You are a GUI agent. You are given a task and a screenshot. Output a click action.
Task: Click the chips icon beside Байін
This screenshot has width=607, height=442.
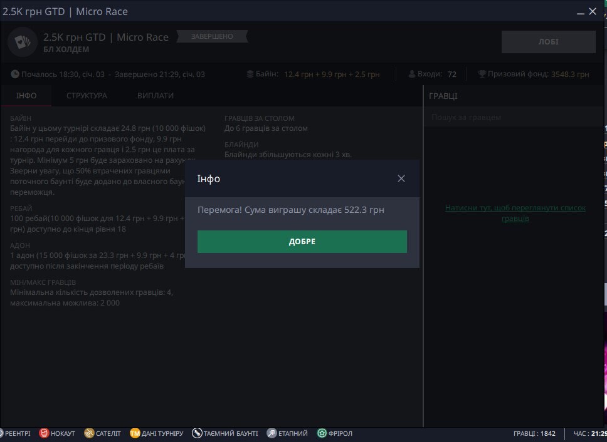[250, 74]
